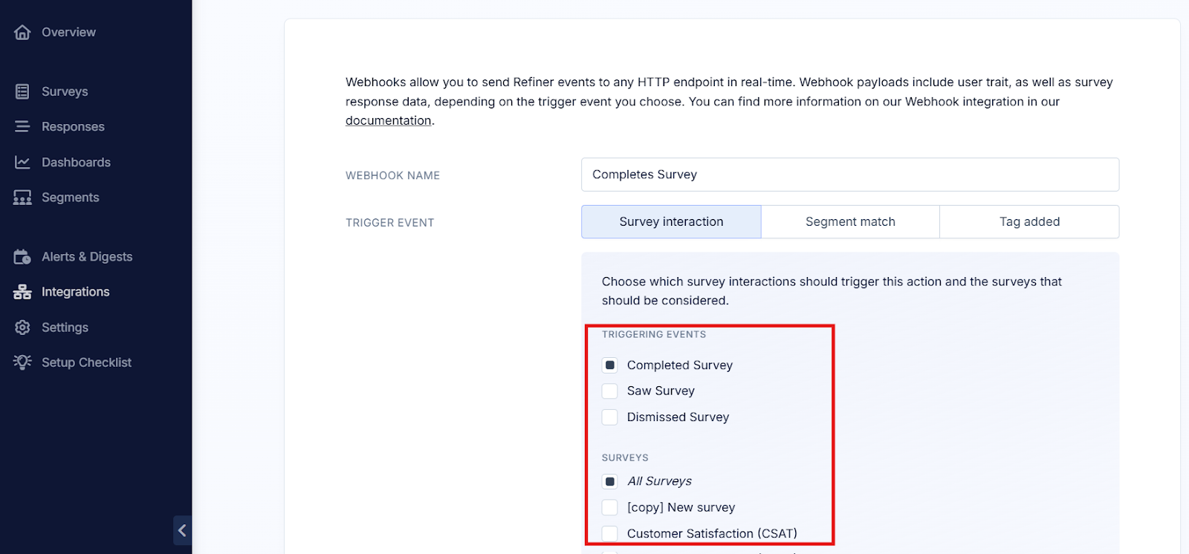Uncheck the Completed Survey checkbox

coord(610,365)
